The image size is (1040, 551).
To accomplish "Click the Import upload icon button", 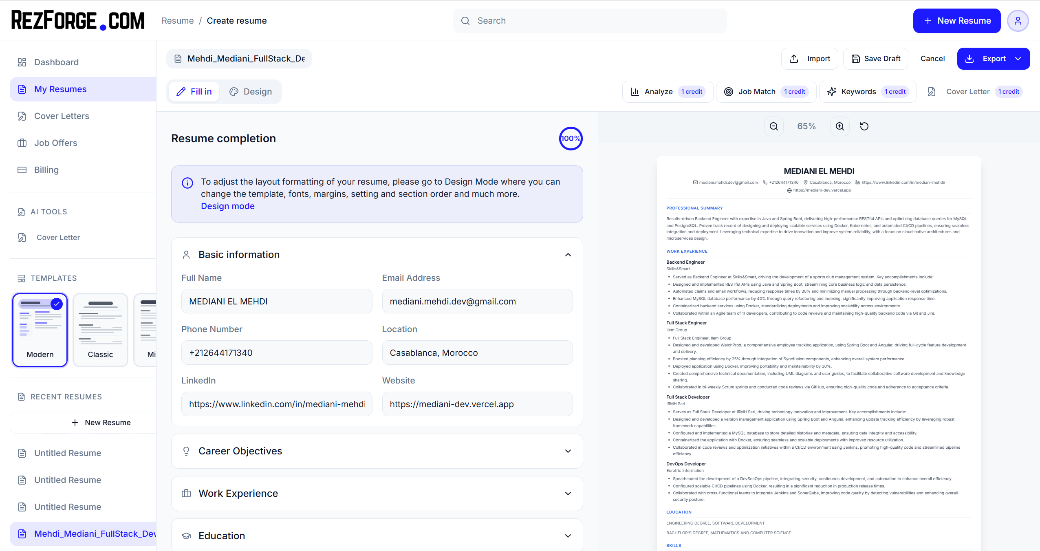I will coord(809,59).
